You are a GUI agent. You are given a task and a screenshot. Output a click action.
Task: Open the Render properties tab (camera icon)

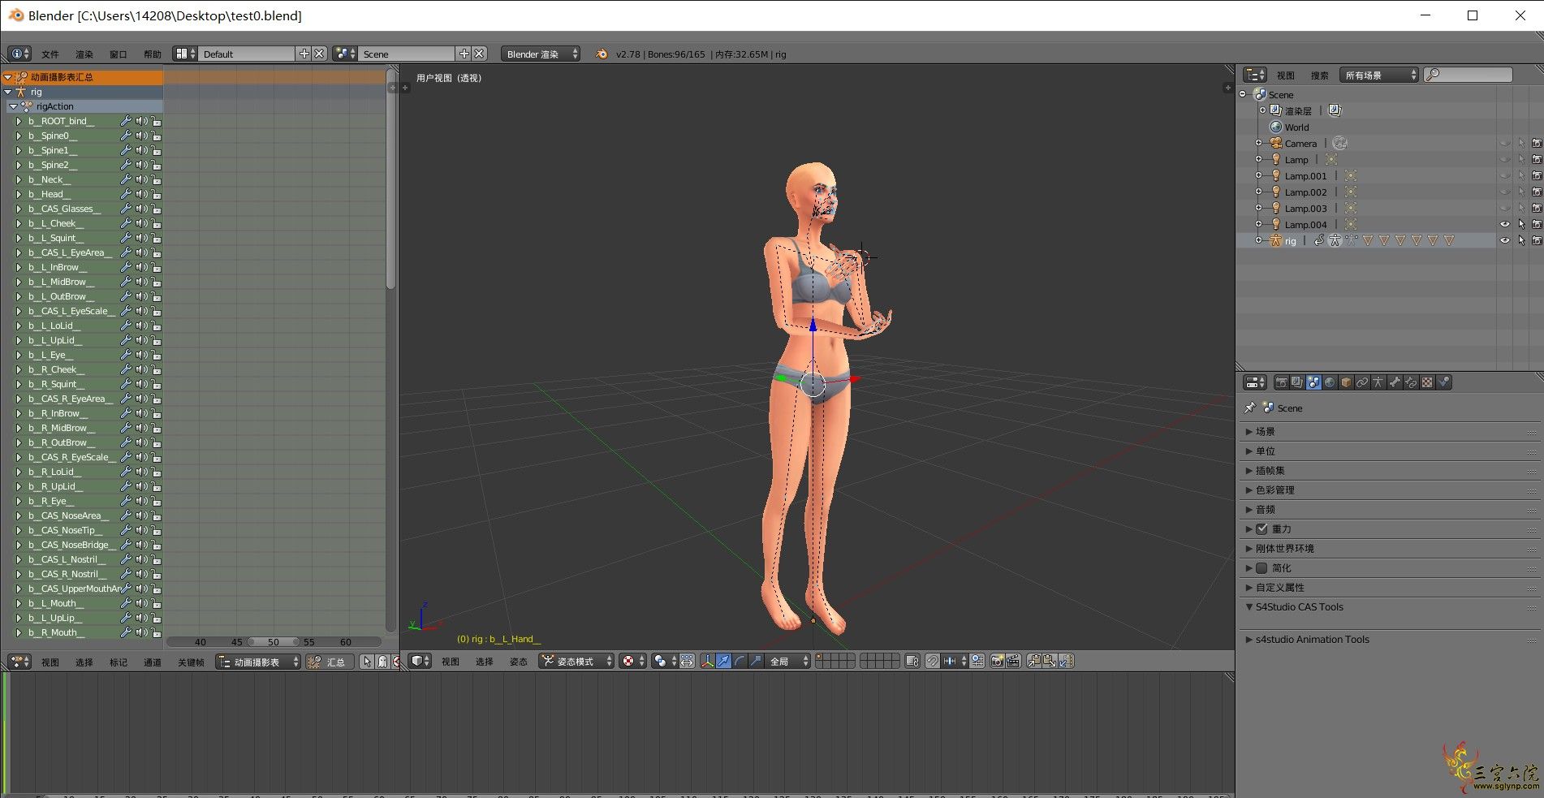click(1282, 382)
